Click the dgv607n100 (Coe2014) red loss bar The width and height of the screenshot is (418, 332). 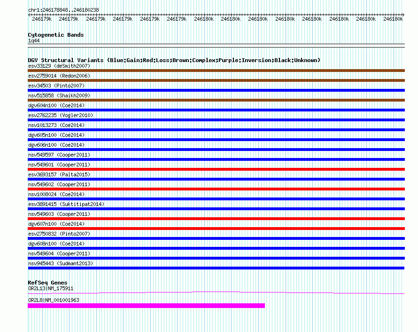point(216,229)
